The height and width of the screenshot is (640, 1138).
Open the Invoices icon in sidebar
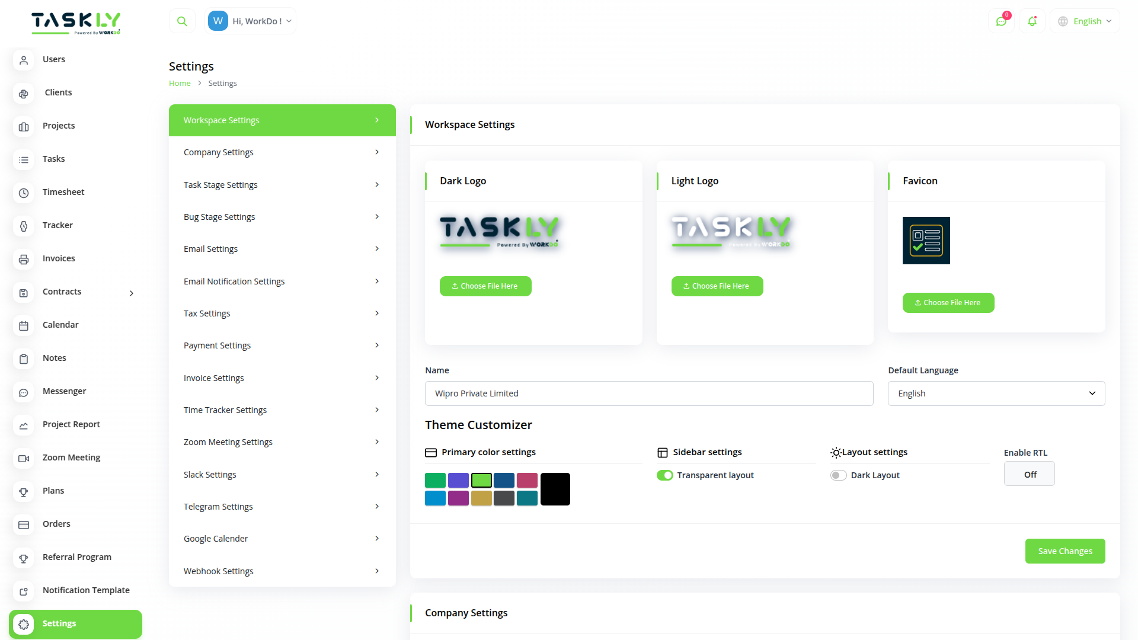(24, 259)
